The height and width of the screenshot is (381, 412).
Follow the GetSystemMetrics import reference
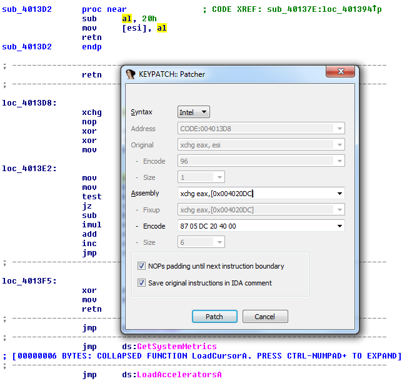tap(176, 347)
